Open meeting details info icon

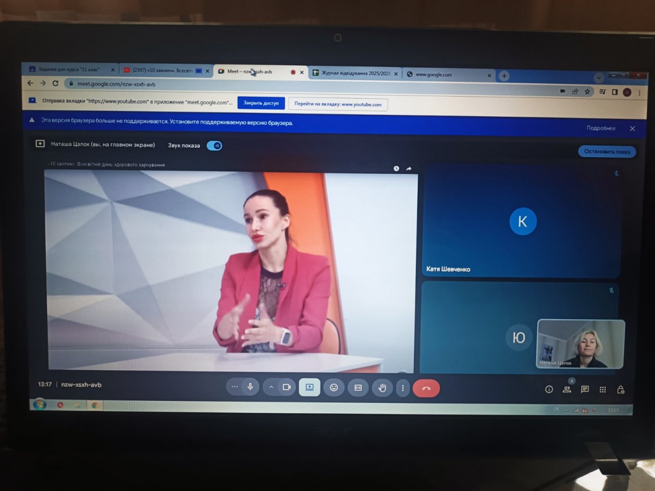549,389
